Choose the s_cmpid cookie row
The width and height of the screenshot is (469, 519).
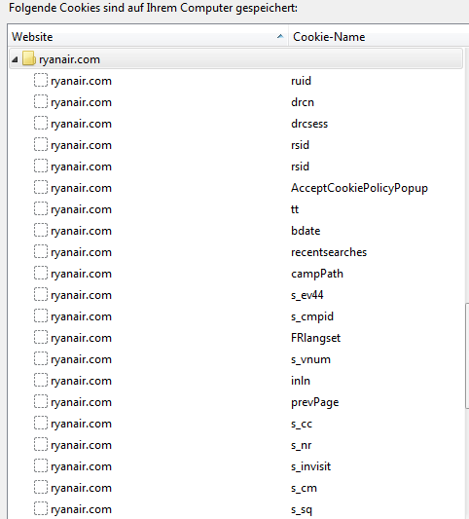(235, 316)
